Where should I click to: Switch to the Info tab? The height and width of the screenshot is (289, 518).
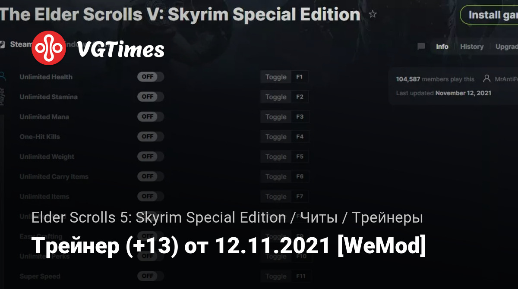point(442,47)
